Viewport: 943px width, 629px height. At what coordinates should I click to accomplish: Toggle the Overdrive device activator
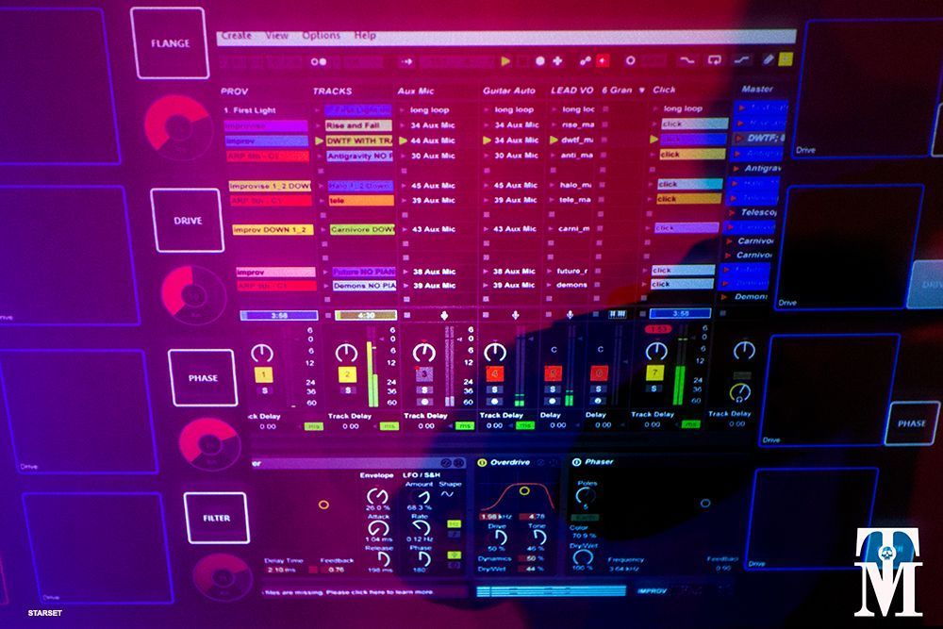point(482,463)
